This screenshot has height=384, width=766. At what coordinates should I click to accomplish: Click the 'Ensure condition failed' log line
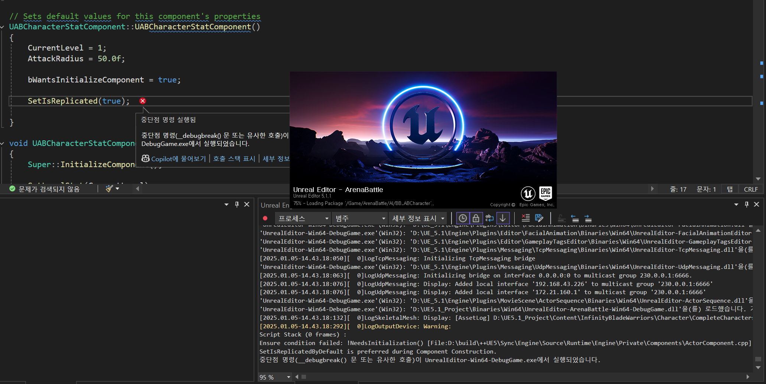(x=505, y=343)
